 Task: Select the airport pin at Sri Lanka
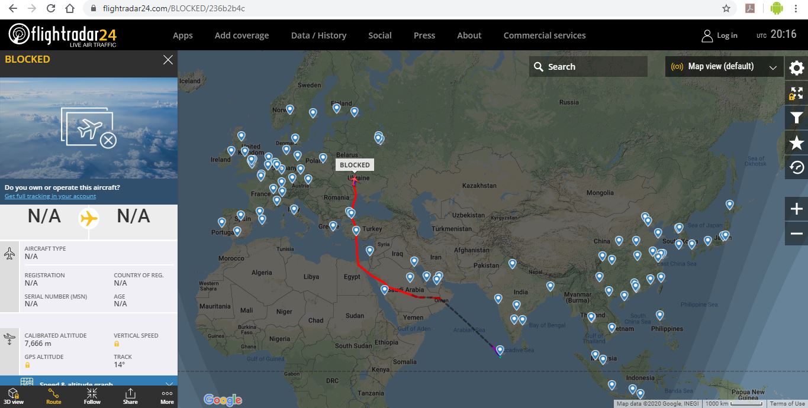tap(500, 350)
